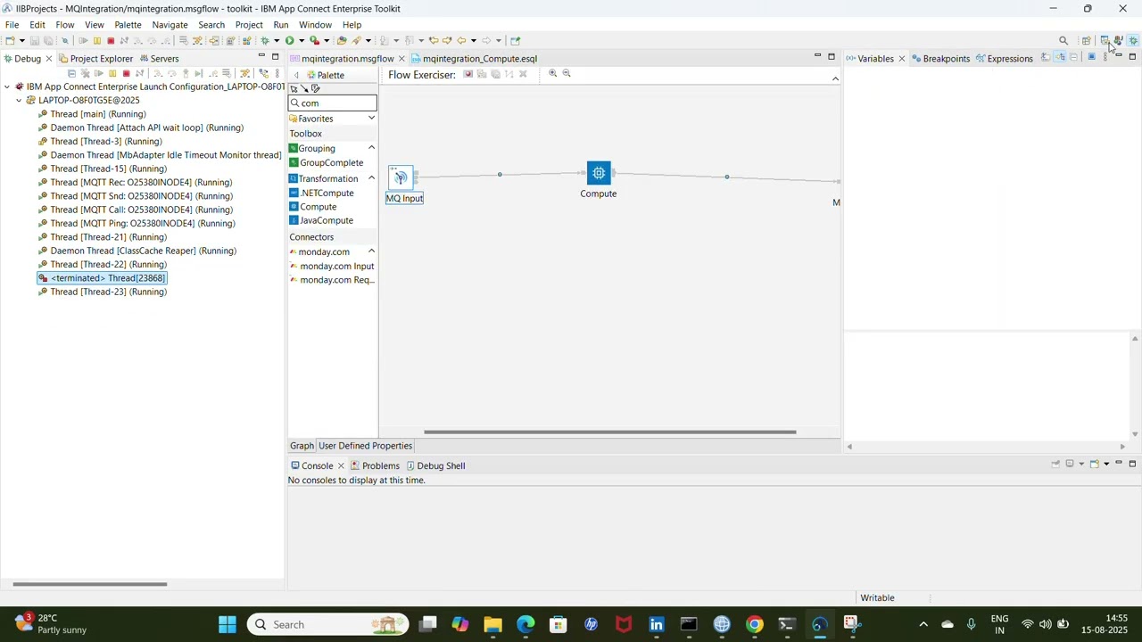Toggle Show Logical Structure in Variables view
This screenshot has height=642, width=1142.
tap(1060, 57)
